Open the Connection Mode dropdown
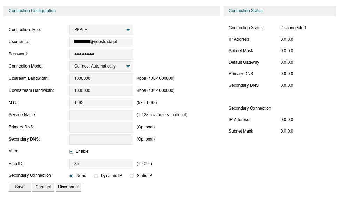This screenshot has height=206, width=337. 101,66
